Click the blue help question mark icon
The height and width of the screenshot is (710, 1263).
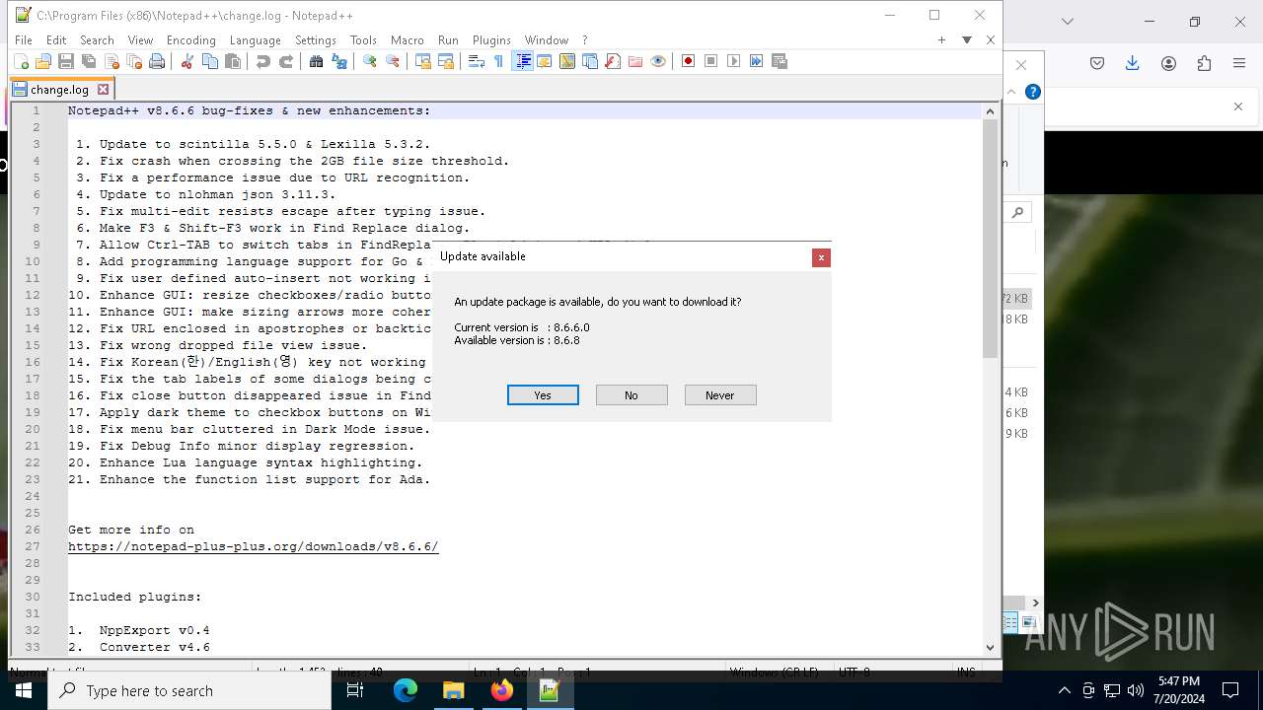coord(1033,92)
